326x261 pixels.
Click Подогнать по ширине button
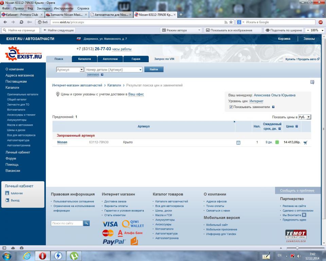tap(284, 30)
